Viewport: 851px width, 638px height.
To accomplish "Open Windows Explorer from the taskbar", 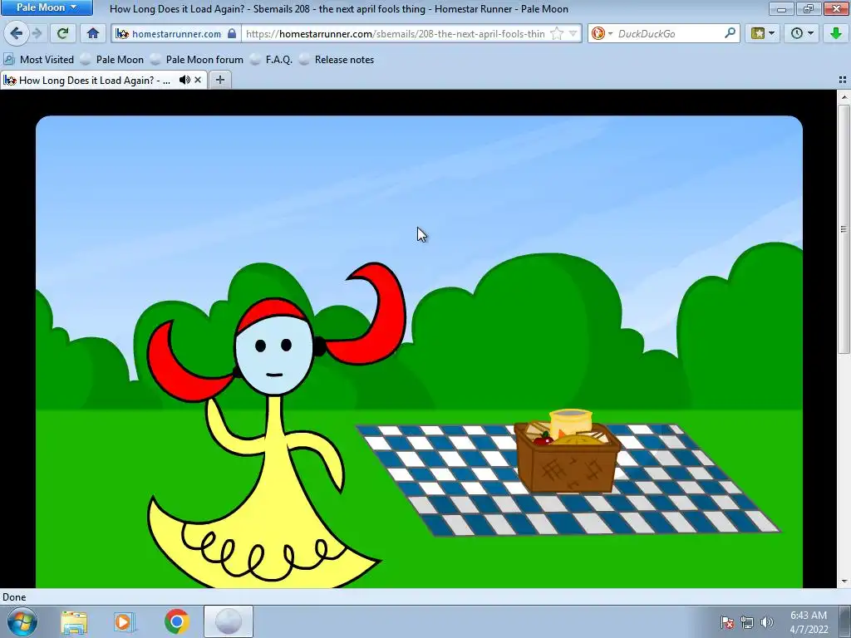I will [x=74, y=621].
